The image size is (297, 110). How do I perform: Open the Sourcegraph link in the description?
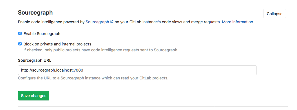97,22
